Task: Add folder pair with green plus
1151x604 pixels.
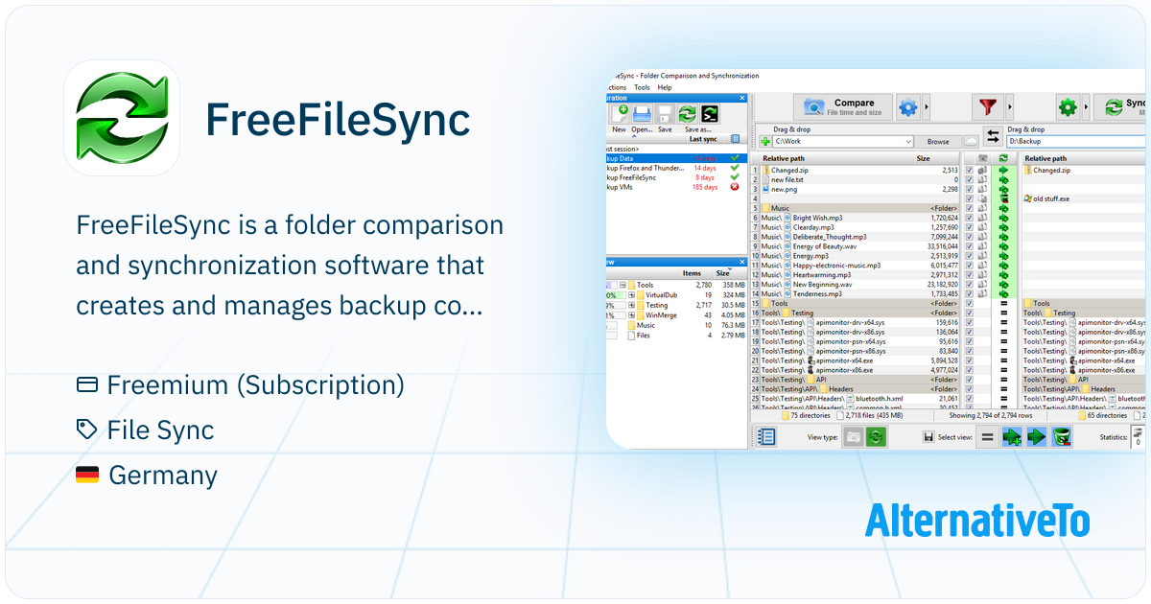Action: point(765,141)
